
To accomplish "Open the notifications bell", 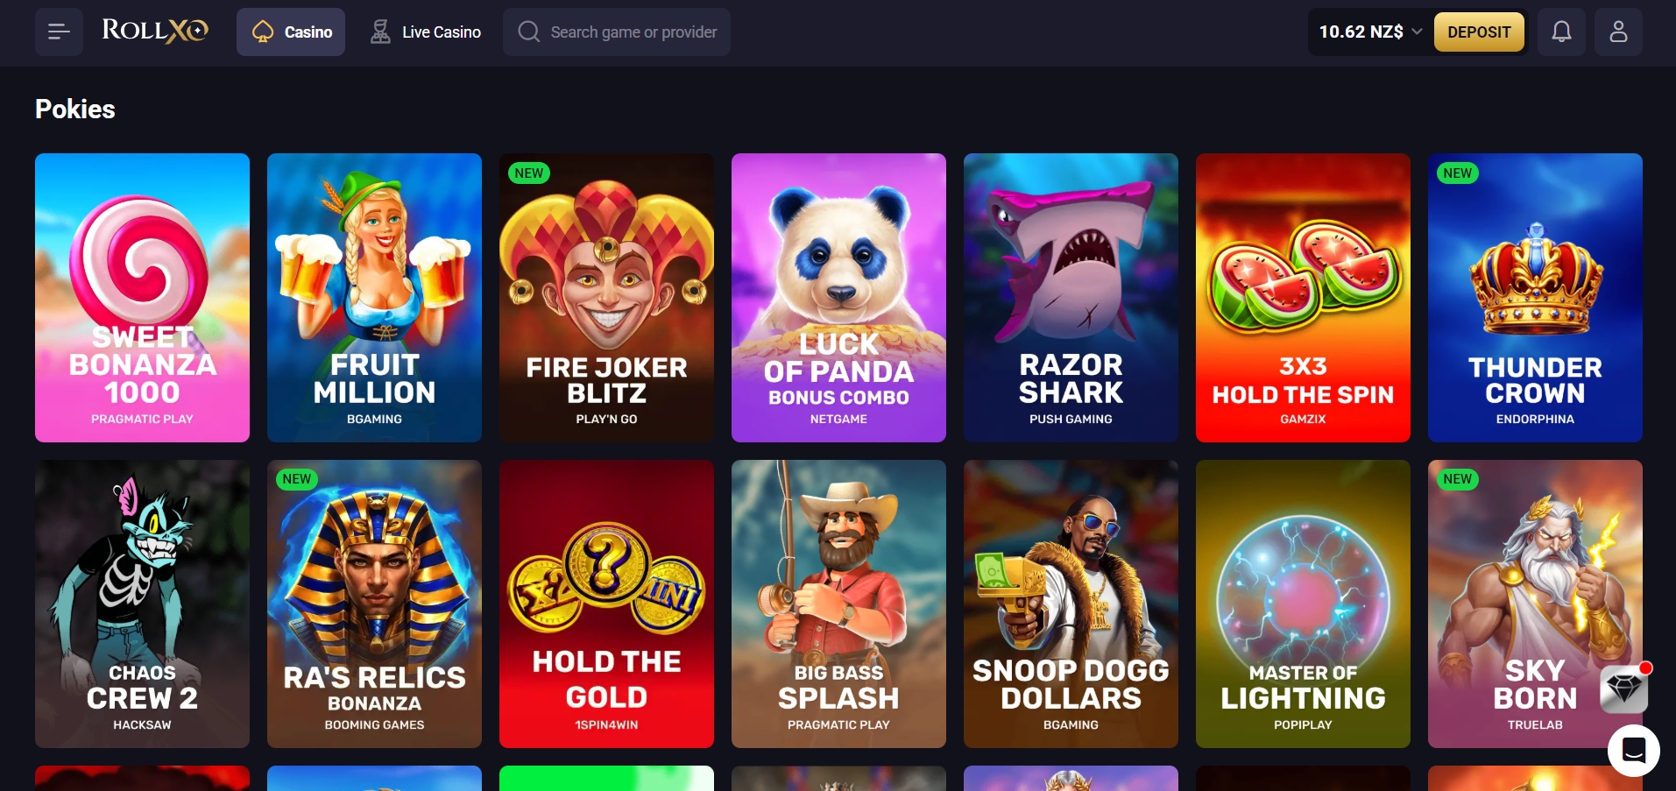I will click(x=1561, y=32).
